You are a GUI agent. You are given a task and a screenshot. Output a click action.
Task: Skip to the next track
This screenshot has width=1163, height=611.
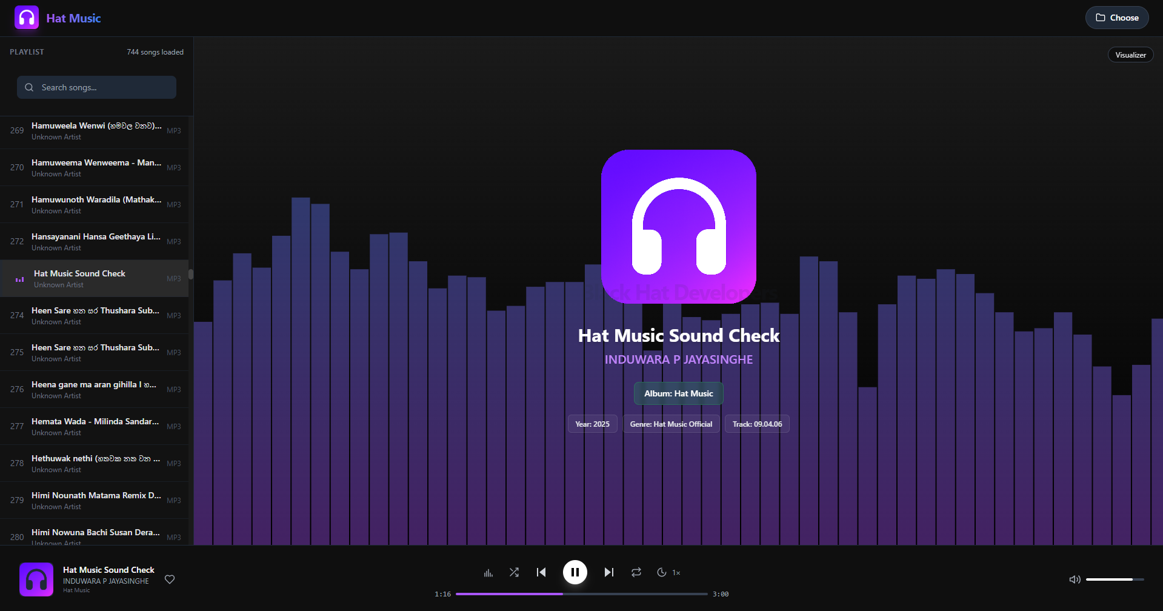point(609,572)
